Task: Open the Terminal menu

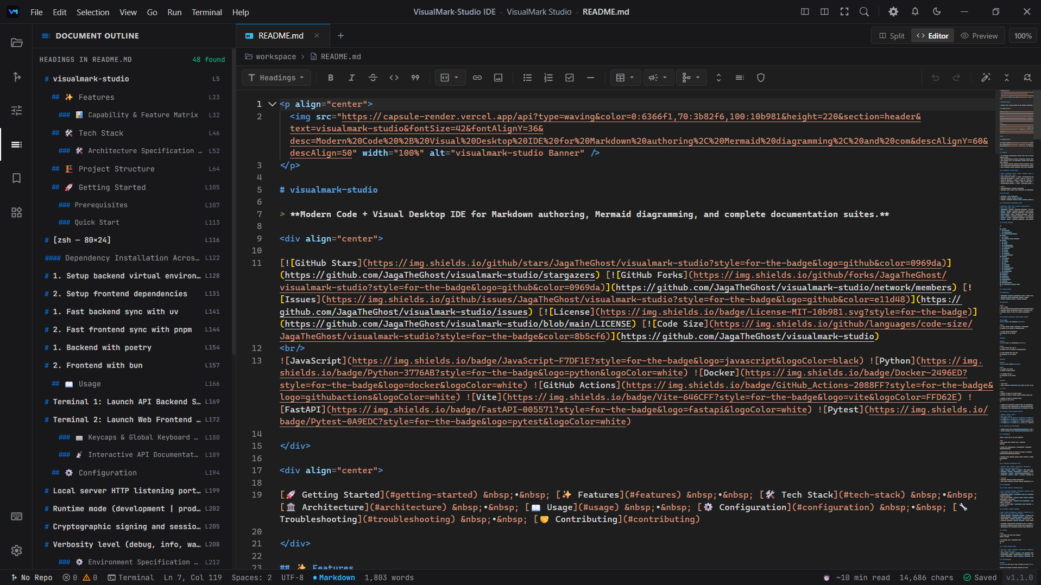Action: (x=206, y=12)
